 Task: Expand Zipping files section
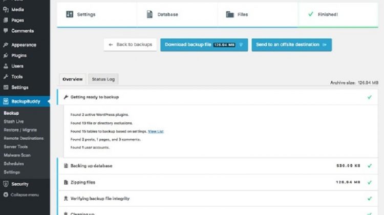pos(218,182)
